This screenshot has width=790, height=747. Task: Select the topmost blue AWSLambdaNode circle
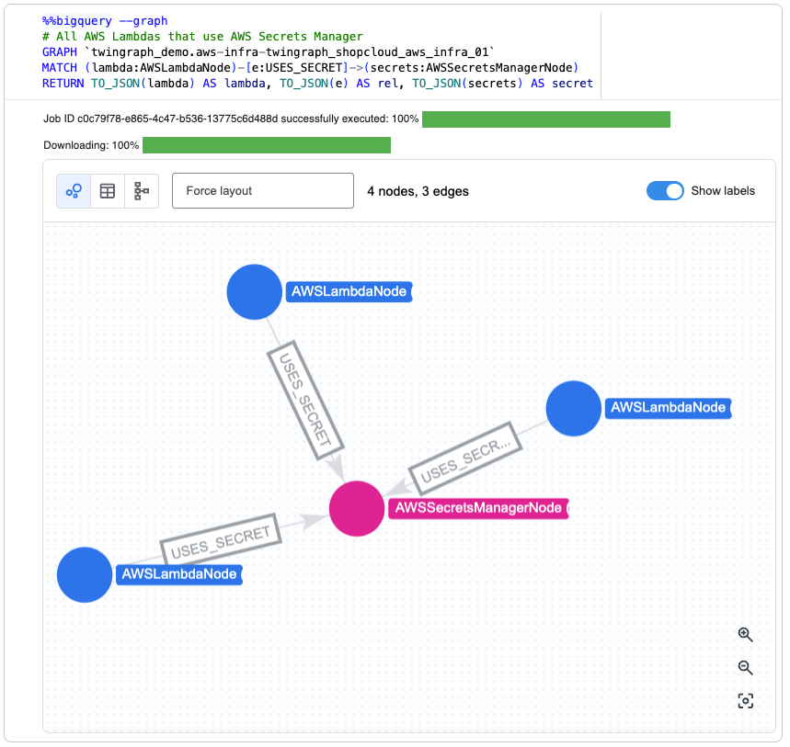click(255, 291)
